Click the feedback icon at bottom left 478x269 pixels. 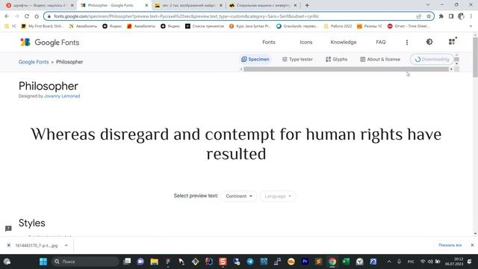tap(8, 228)
